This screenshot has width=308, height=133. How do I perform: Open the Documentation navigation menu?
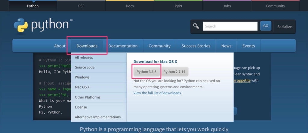[123, 46]
